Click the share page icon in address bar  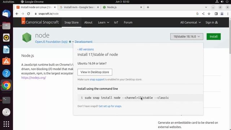coord(203,14)
